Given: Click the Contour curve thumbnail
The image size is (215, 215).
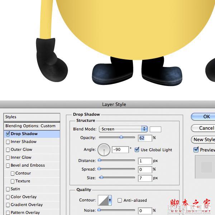Looking at the screenshot, I should click(103, 200).
